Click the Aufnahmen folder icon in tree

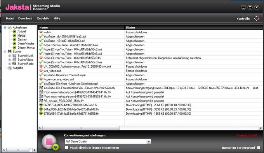[10, 27]
